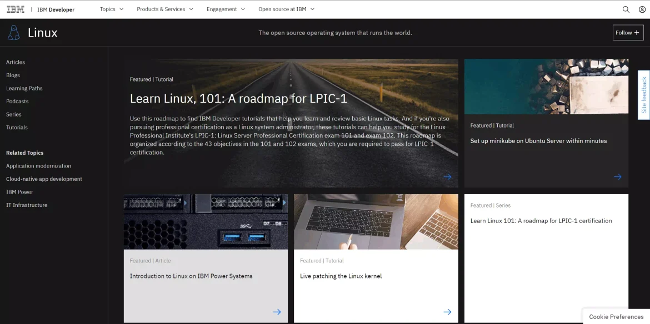Go to IBM Developer home link
The height and width of the screenshot is (324, 650).
click(56, 9)
